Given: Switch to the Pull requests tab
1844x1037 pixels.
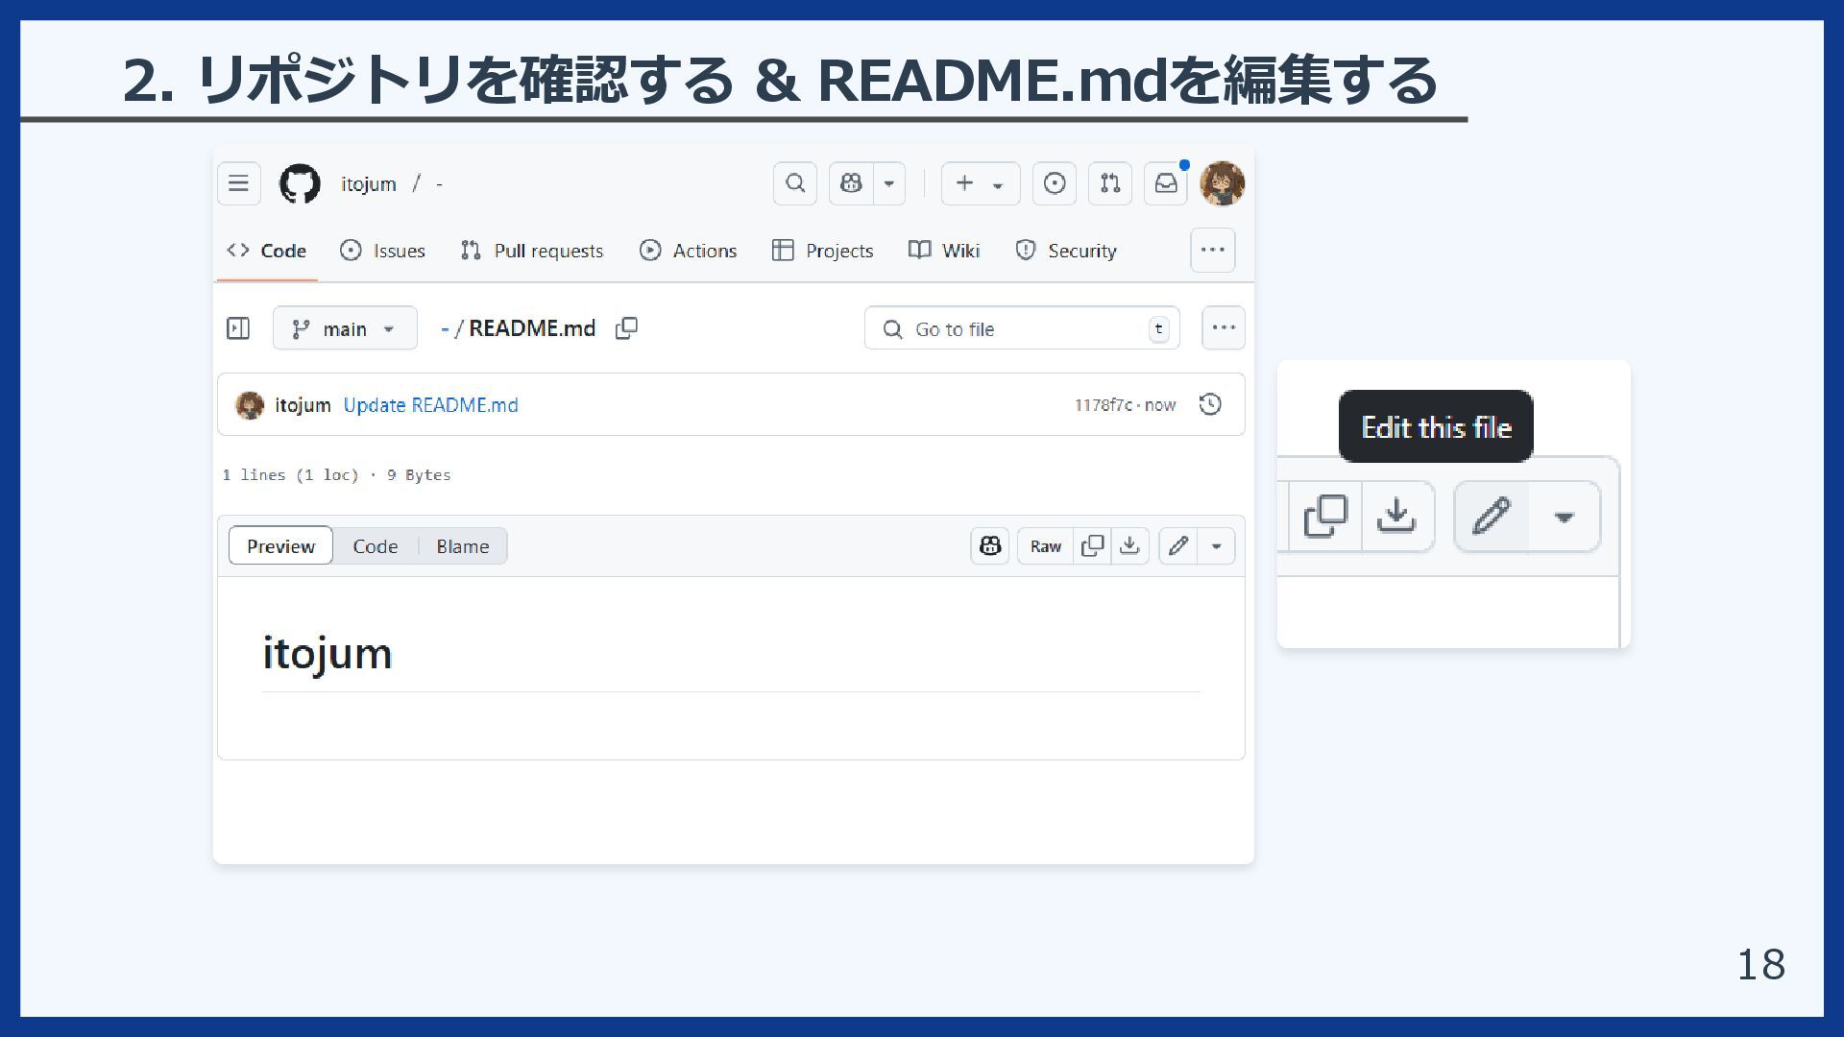Looking at the screenshot, I should (x=532, y=251).
